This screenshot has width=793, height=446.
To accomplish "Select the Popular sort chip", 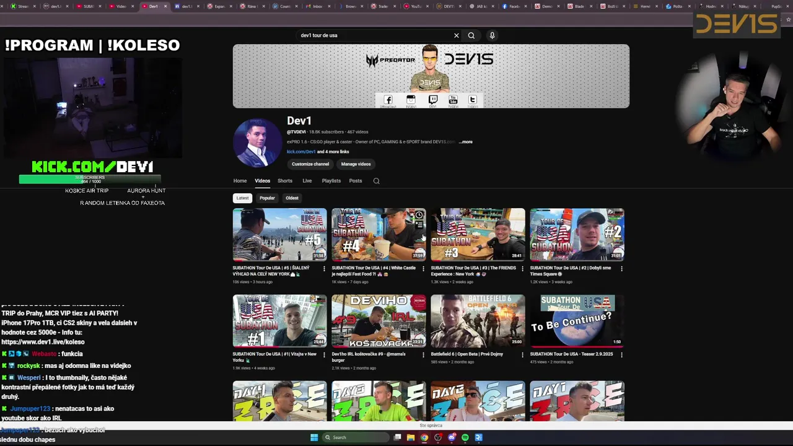I will 267,198.
